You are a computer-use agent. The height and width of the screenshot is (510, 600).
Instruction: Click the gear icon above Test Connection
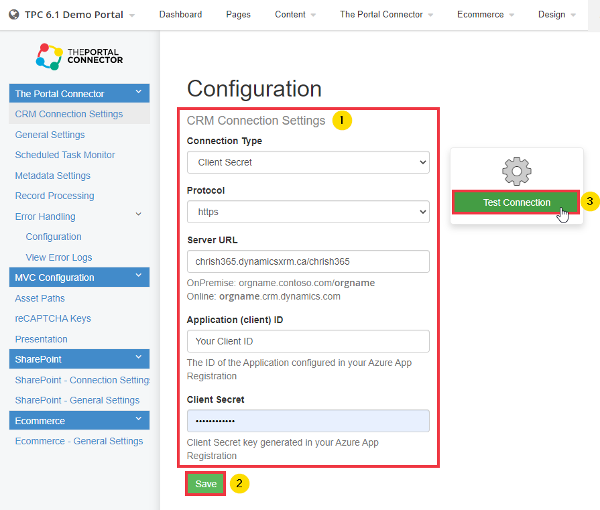517,171
